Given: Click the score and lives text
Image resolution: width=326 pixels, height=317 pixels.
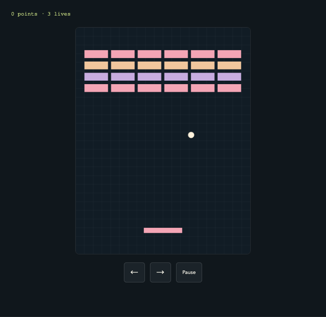Looking at the screenshot, I should click(x=41, y=14).
